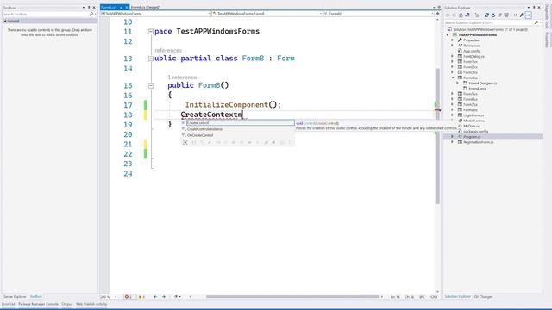Collapse the General group in Toolbox

tap(5, 21)
